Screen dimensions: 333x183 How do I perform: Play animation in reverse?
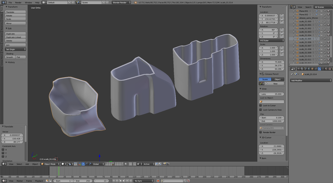[120, 181]
